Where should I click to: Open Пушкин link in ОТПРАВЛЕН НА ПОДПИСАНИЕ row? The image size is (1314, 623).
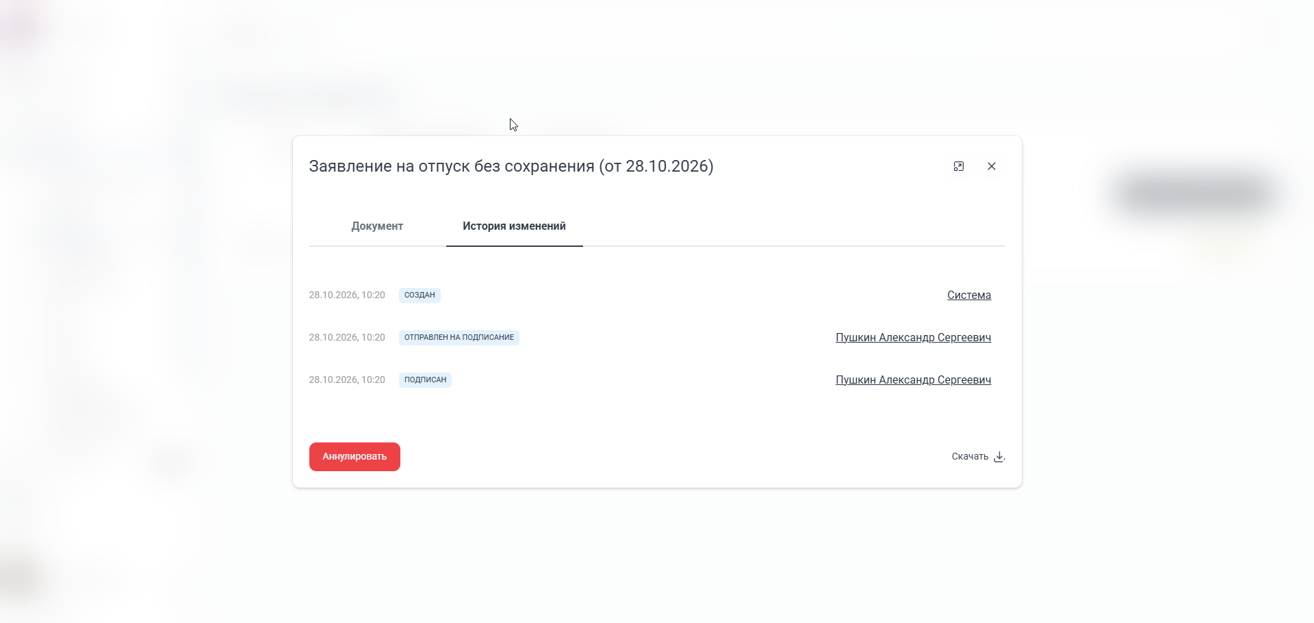913,338
